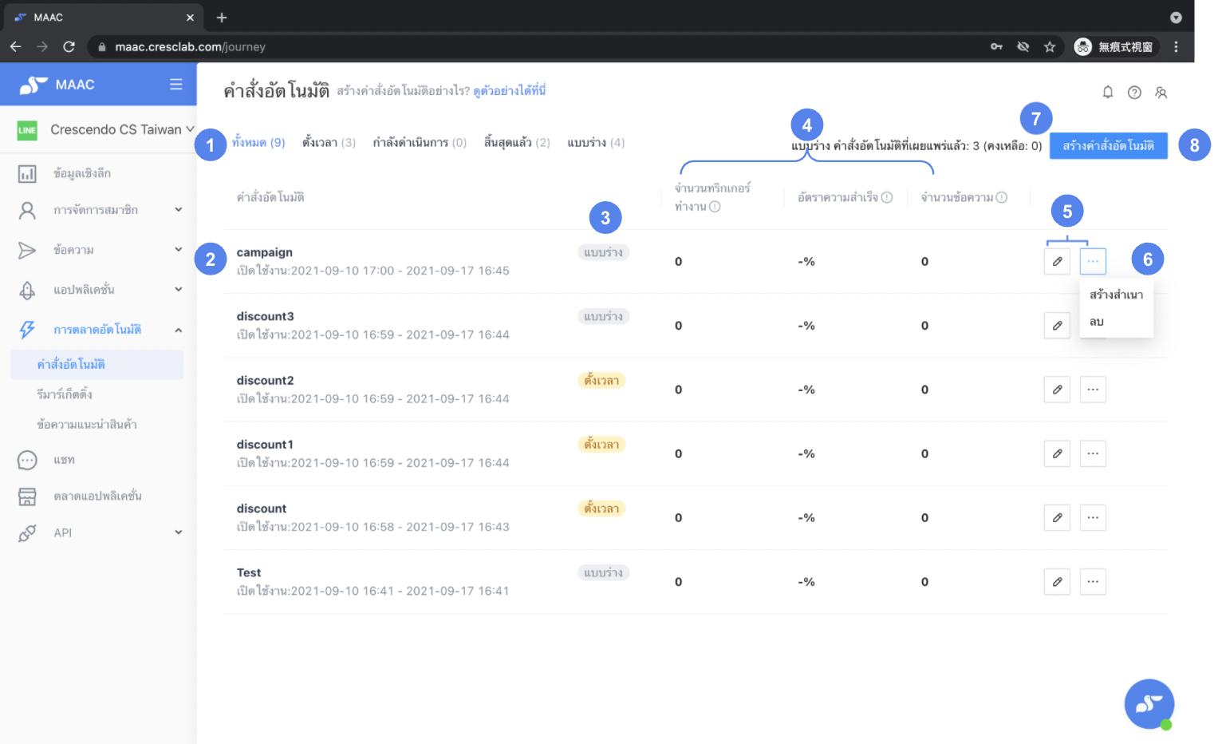
Task: Bookmark page with browser star icon
Action: coord(1049,47)
